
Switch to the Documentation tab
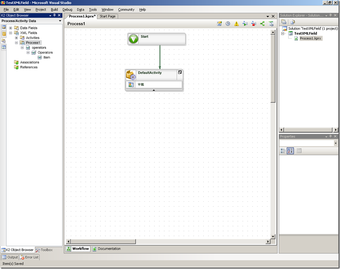[107, 249]
